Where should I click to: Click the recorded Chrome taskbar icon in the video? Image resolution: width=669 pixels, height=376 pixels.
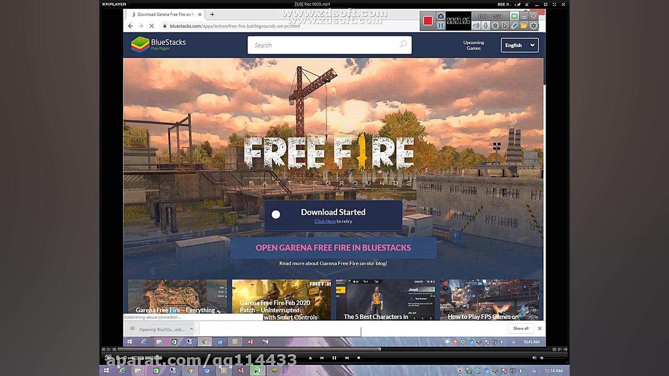(204, 342)
